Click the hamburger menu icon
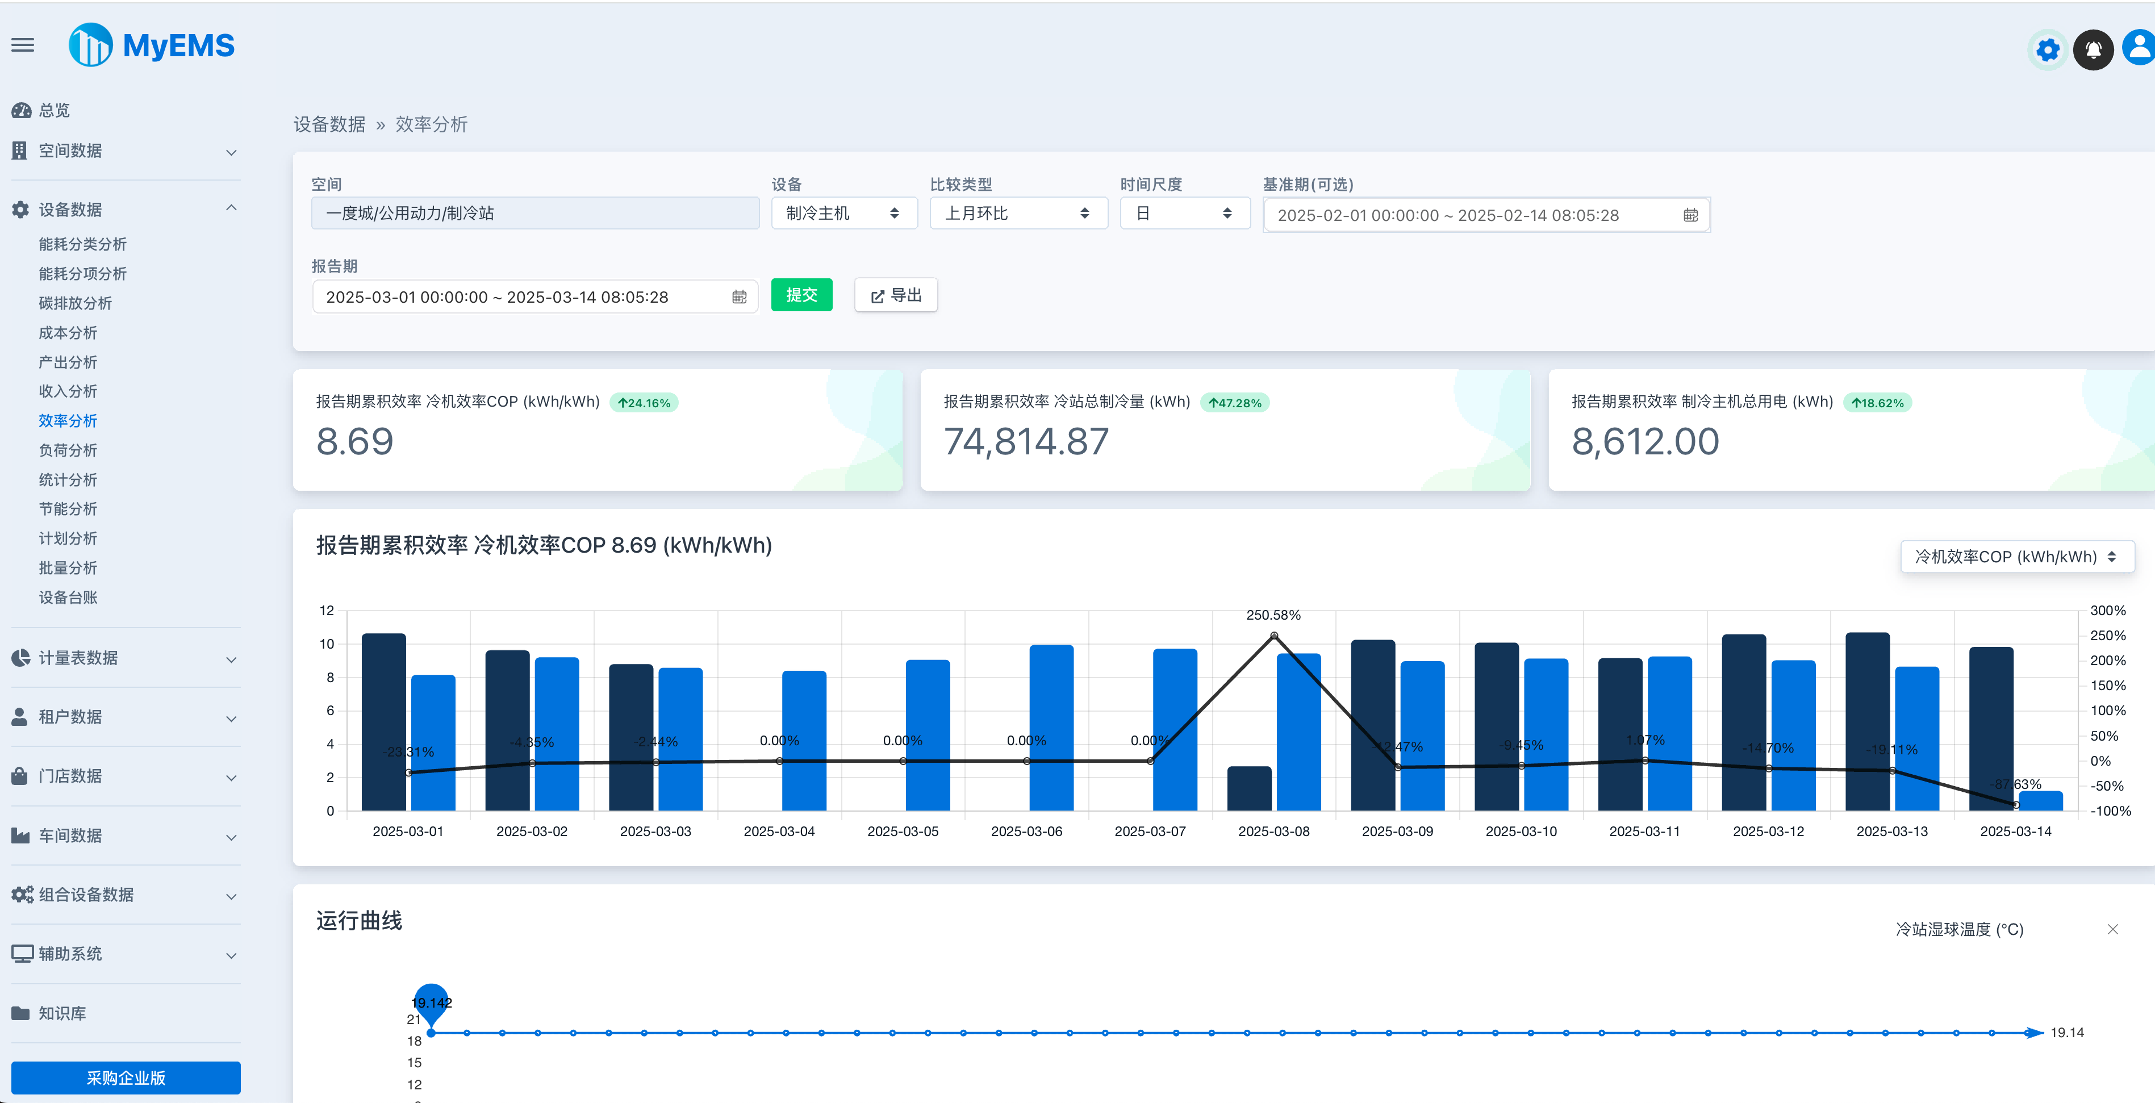Image resolution: width=2155 pixels, height=1103 pixels. pos(23,45)
